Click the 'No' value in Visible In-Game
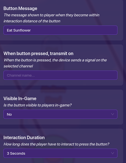The height and width of the screenshot is (163, 126). [x=9, y=114]
